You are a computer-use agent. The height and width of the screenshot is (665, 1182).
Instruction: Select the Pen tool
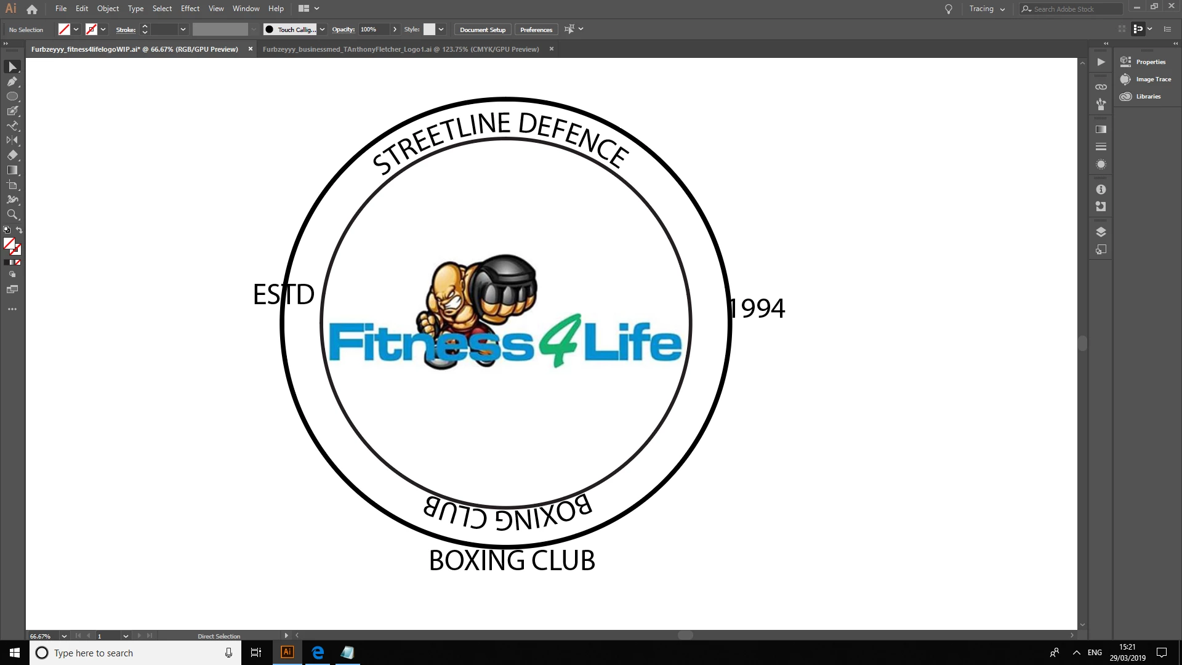click(12, 81)
